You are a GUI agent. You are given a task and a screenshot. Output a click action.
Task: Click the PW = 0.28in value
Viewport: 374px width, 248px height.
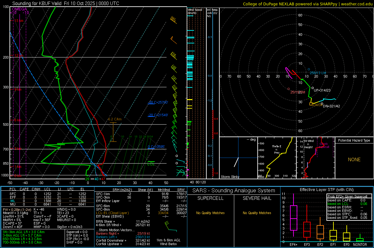click(x=17, y=209)
